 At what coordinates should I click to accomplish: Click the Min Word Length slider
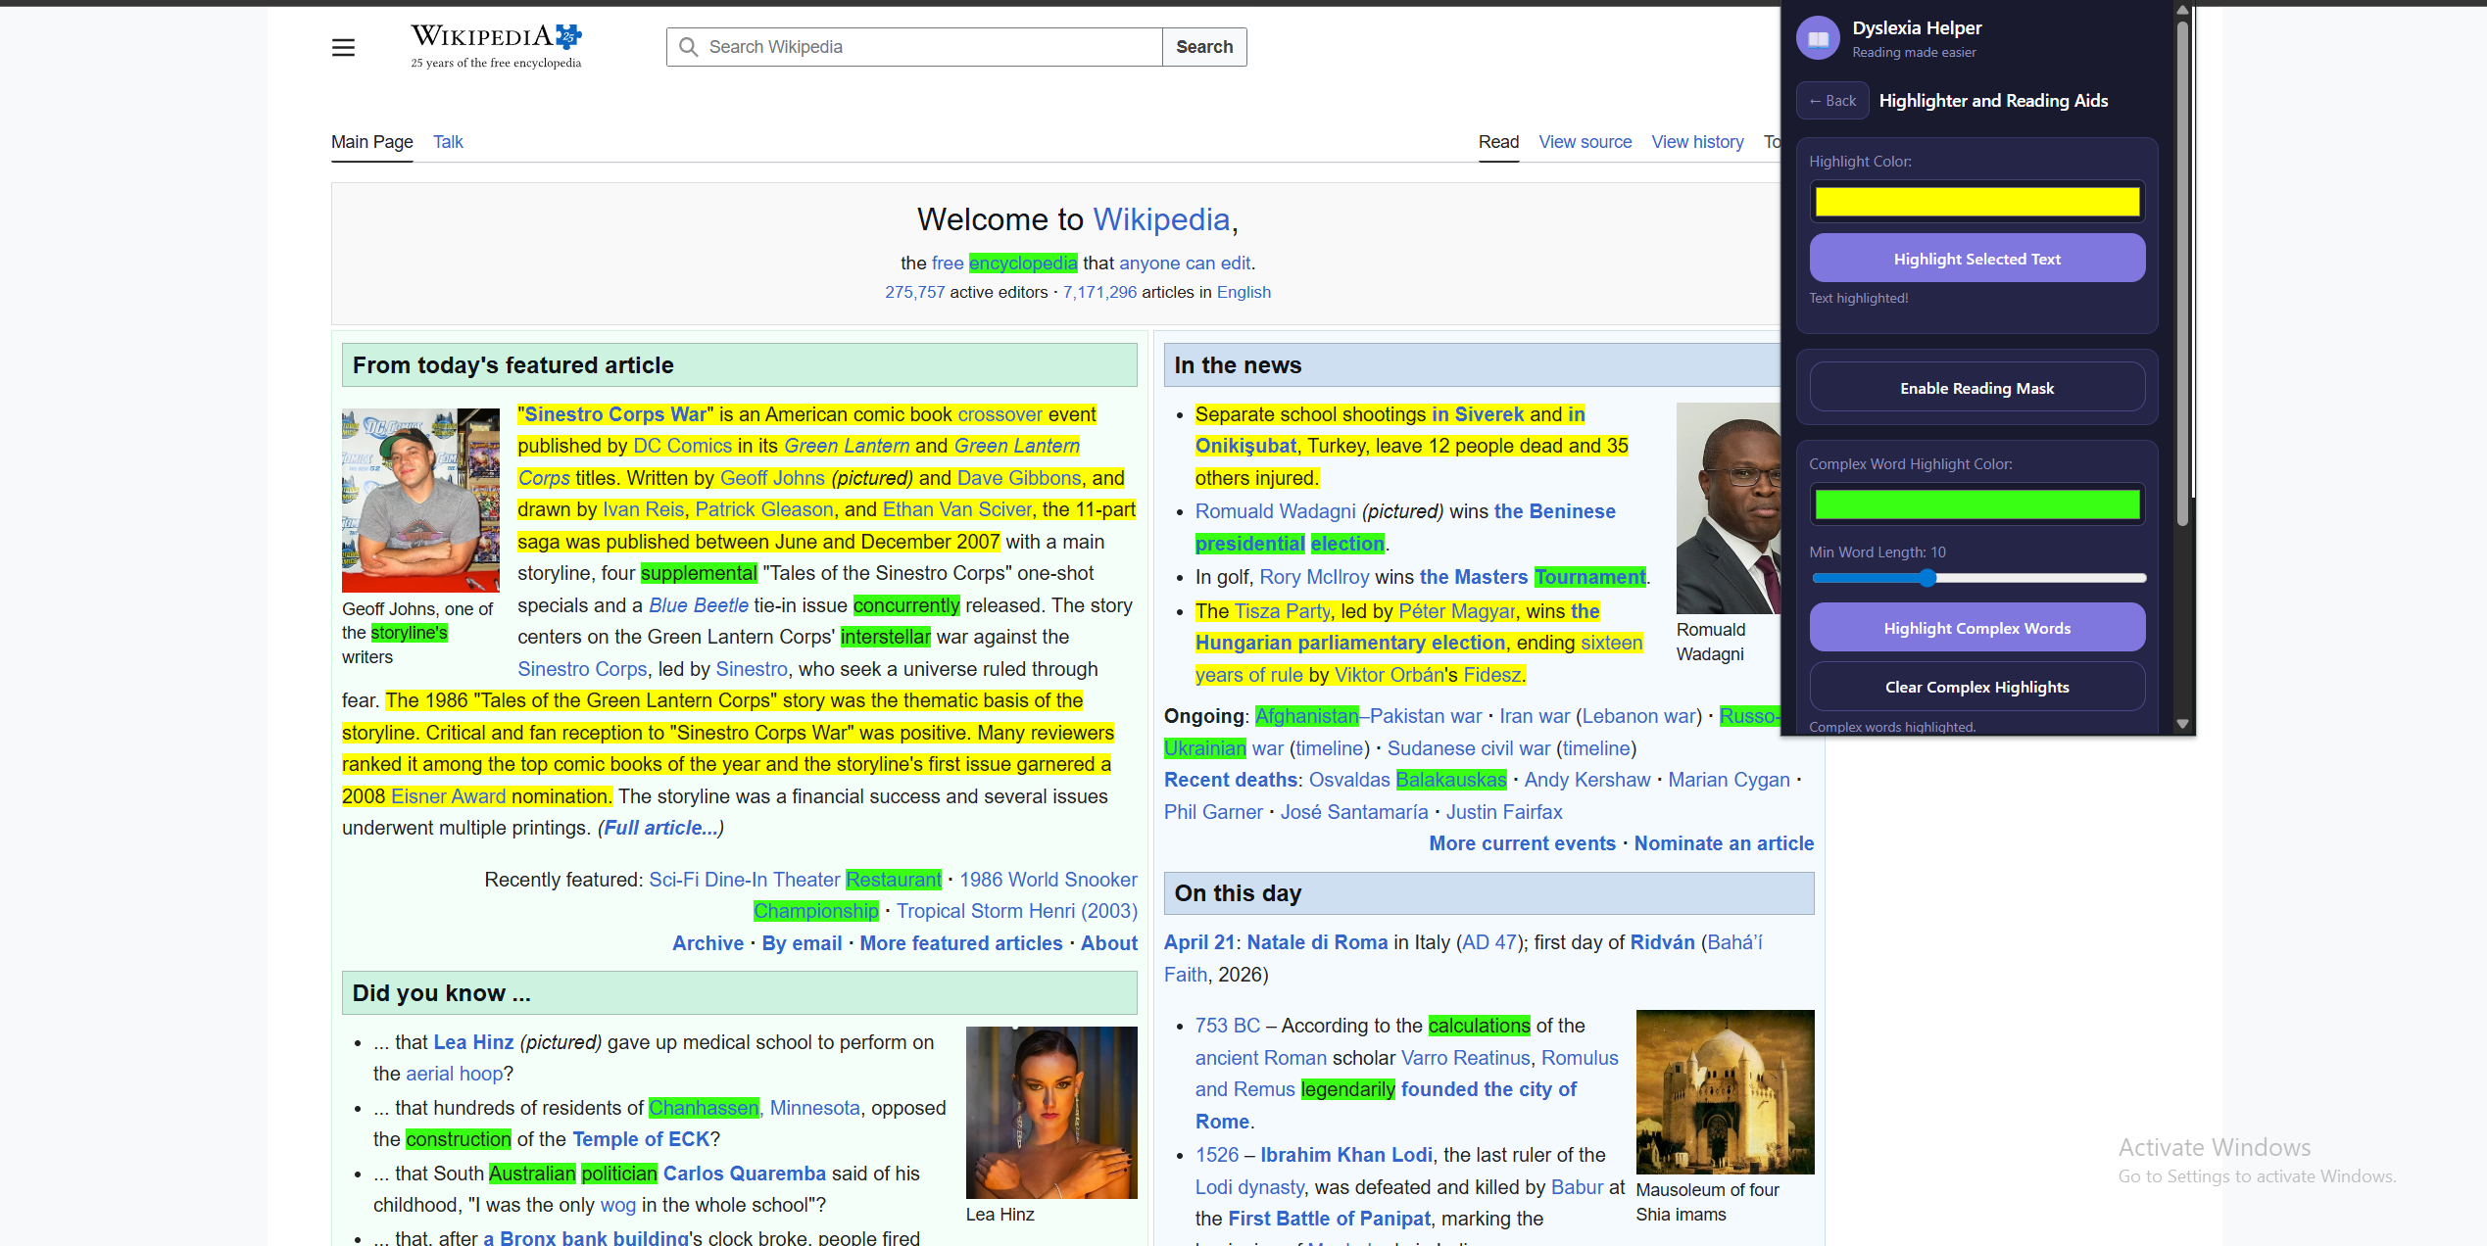click(x=1977, y=578)
